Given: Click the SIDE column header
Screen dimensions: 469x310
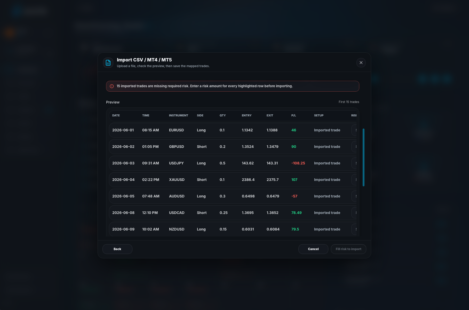Looking at the screenshot, I should 200,115.
